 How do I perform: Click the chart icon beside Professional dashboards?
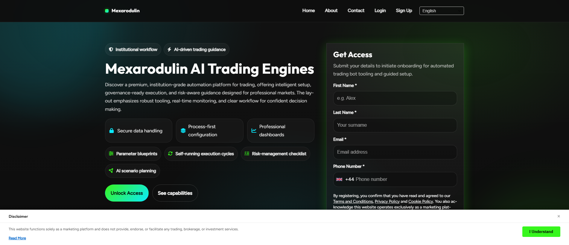[254, 131]
